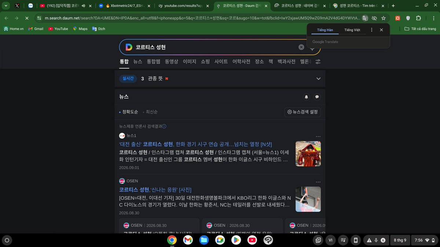Sort news by 최신순
The image size is (440, 247).
coord(152,112)
